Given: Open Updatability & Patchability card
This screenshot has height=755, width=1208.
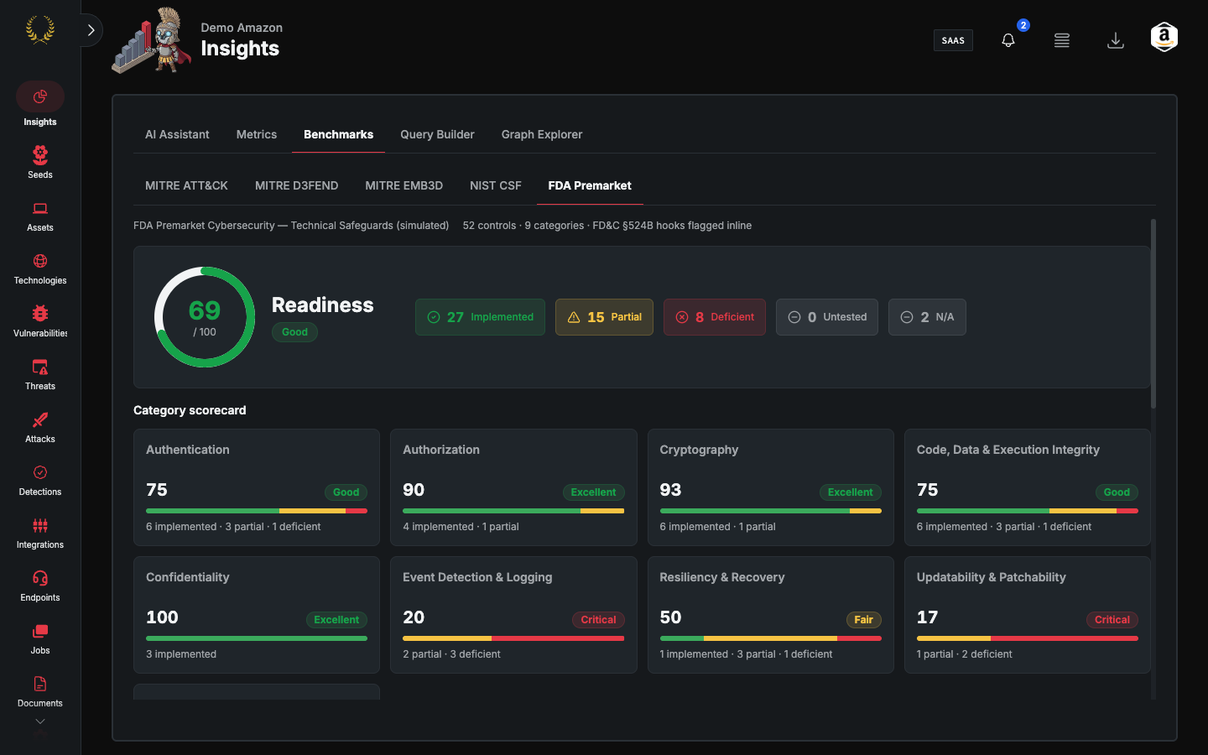Looking at the screenshot, I should (x=1028, y=615).
